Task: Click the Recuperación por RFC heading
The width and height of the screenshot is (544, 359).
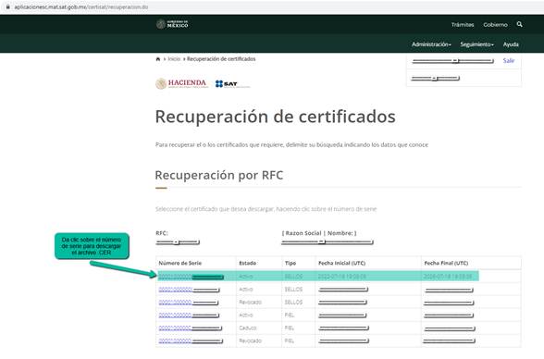Action: click(219, 175)
